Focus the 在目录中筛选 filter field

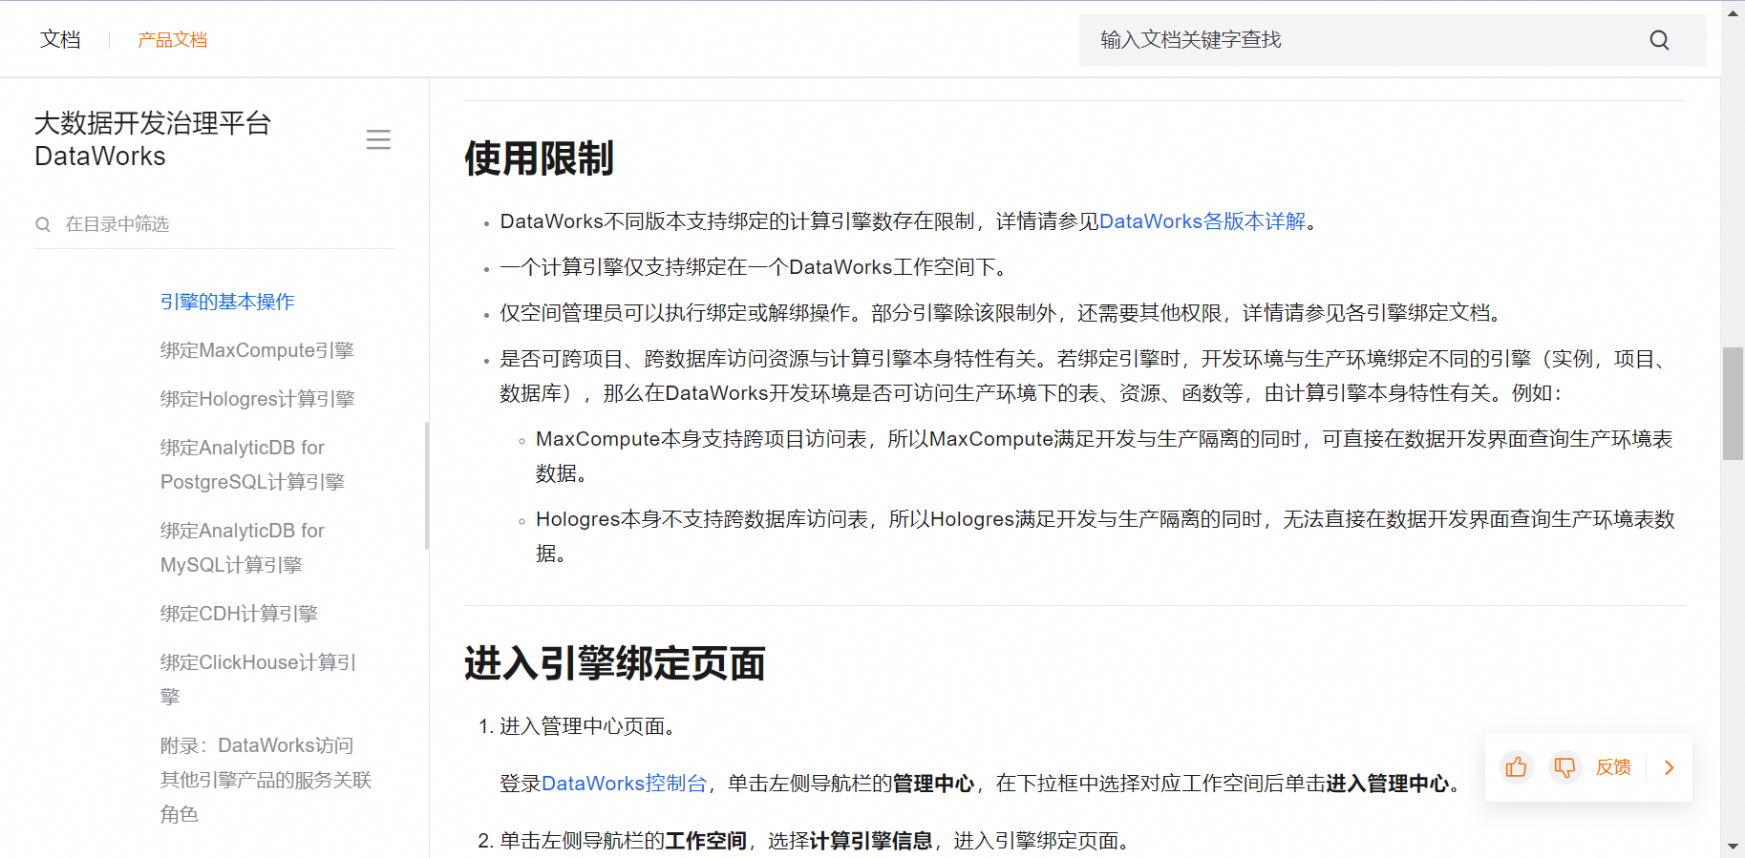(x=215, y=224)
